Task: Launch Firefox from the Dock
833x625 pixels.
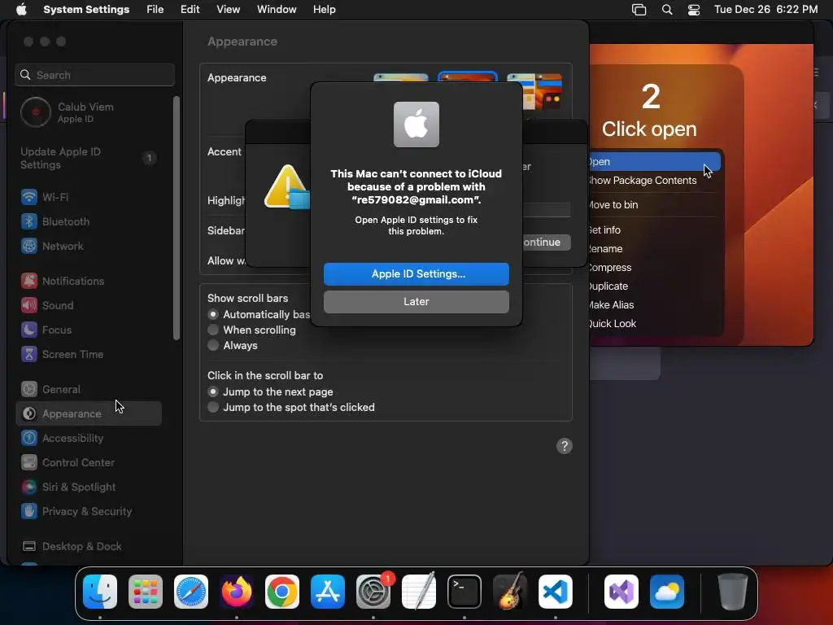Action: pyautogui.click(x=237, y=592)
